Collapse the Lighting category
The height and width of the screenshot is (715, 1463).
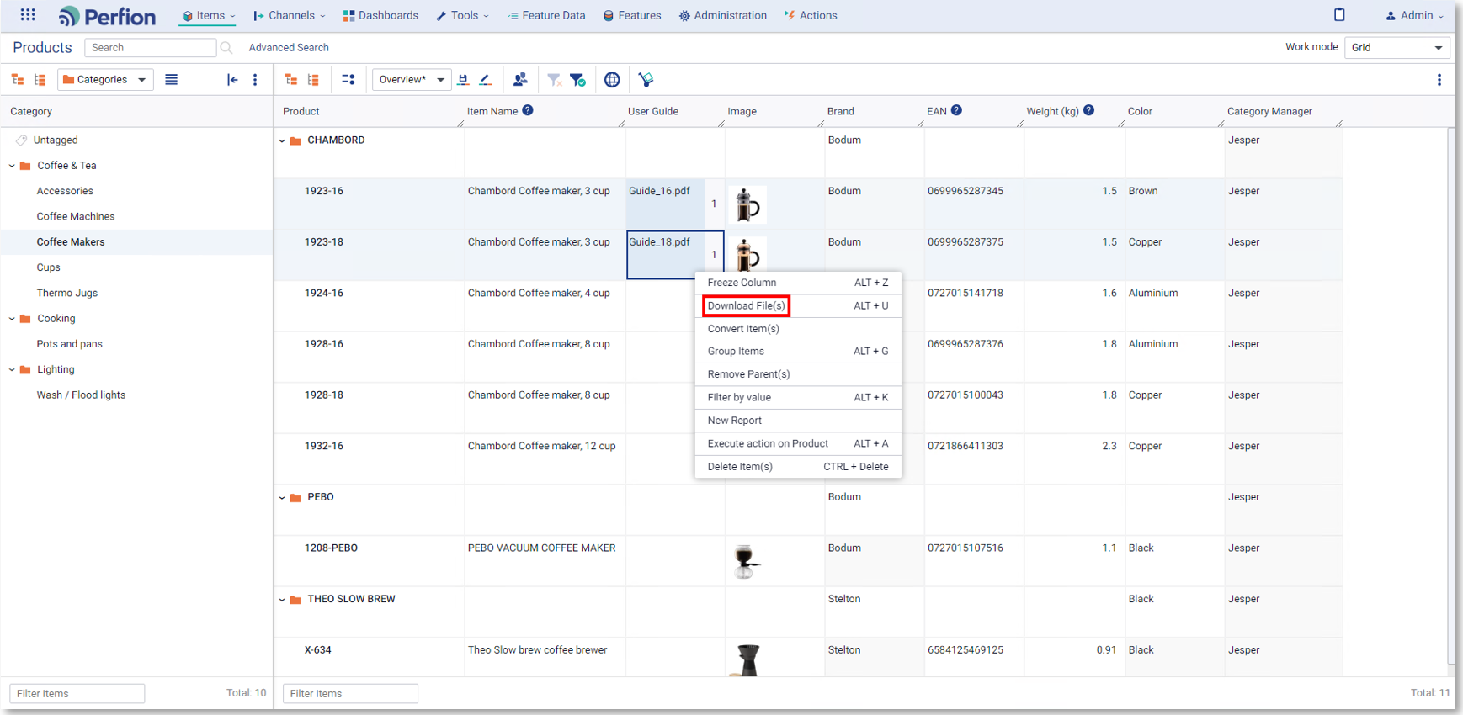tap(12, 369)
